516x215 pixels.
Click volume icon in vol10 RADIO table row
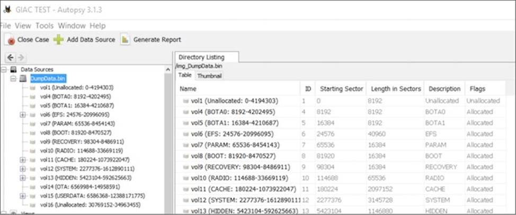(186, 178)
